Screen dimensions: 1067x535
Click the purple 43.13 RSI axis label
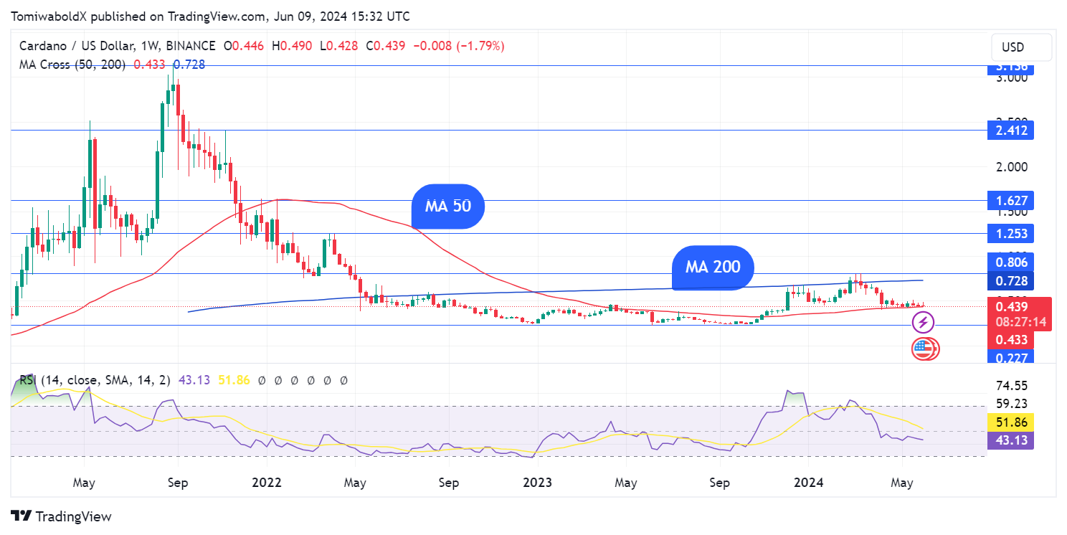coord(1010,440)
